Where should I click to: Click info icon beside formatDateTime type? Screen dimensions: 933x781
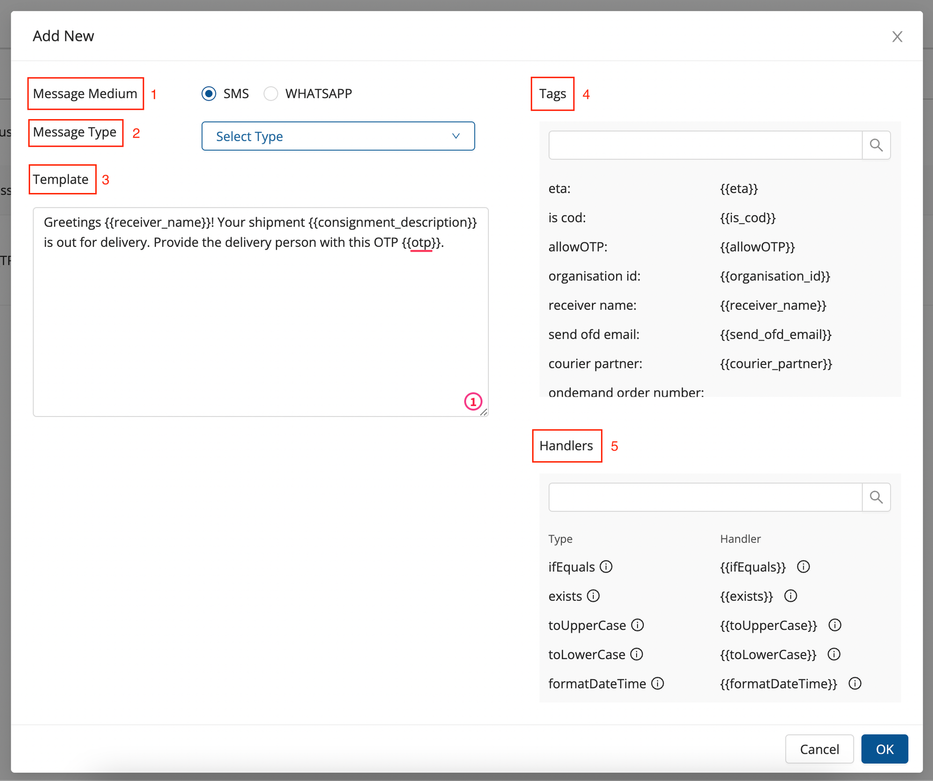tap(657, 683)
